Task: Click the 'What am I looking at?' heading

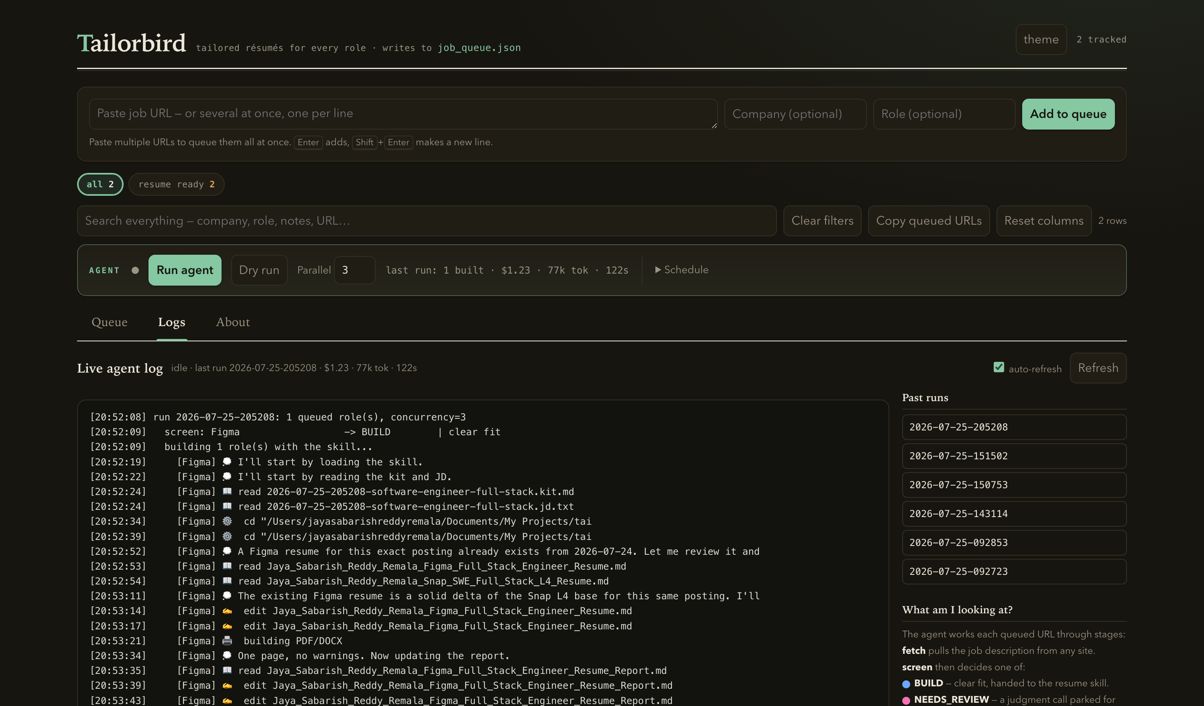Action: pos(957,609)
